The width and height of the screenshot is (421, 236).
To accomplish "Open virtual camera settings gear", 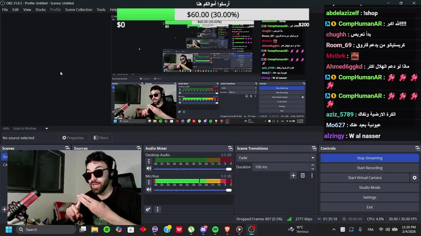I will point(414,178).
